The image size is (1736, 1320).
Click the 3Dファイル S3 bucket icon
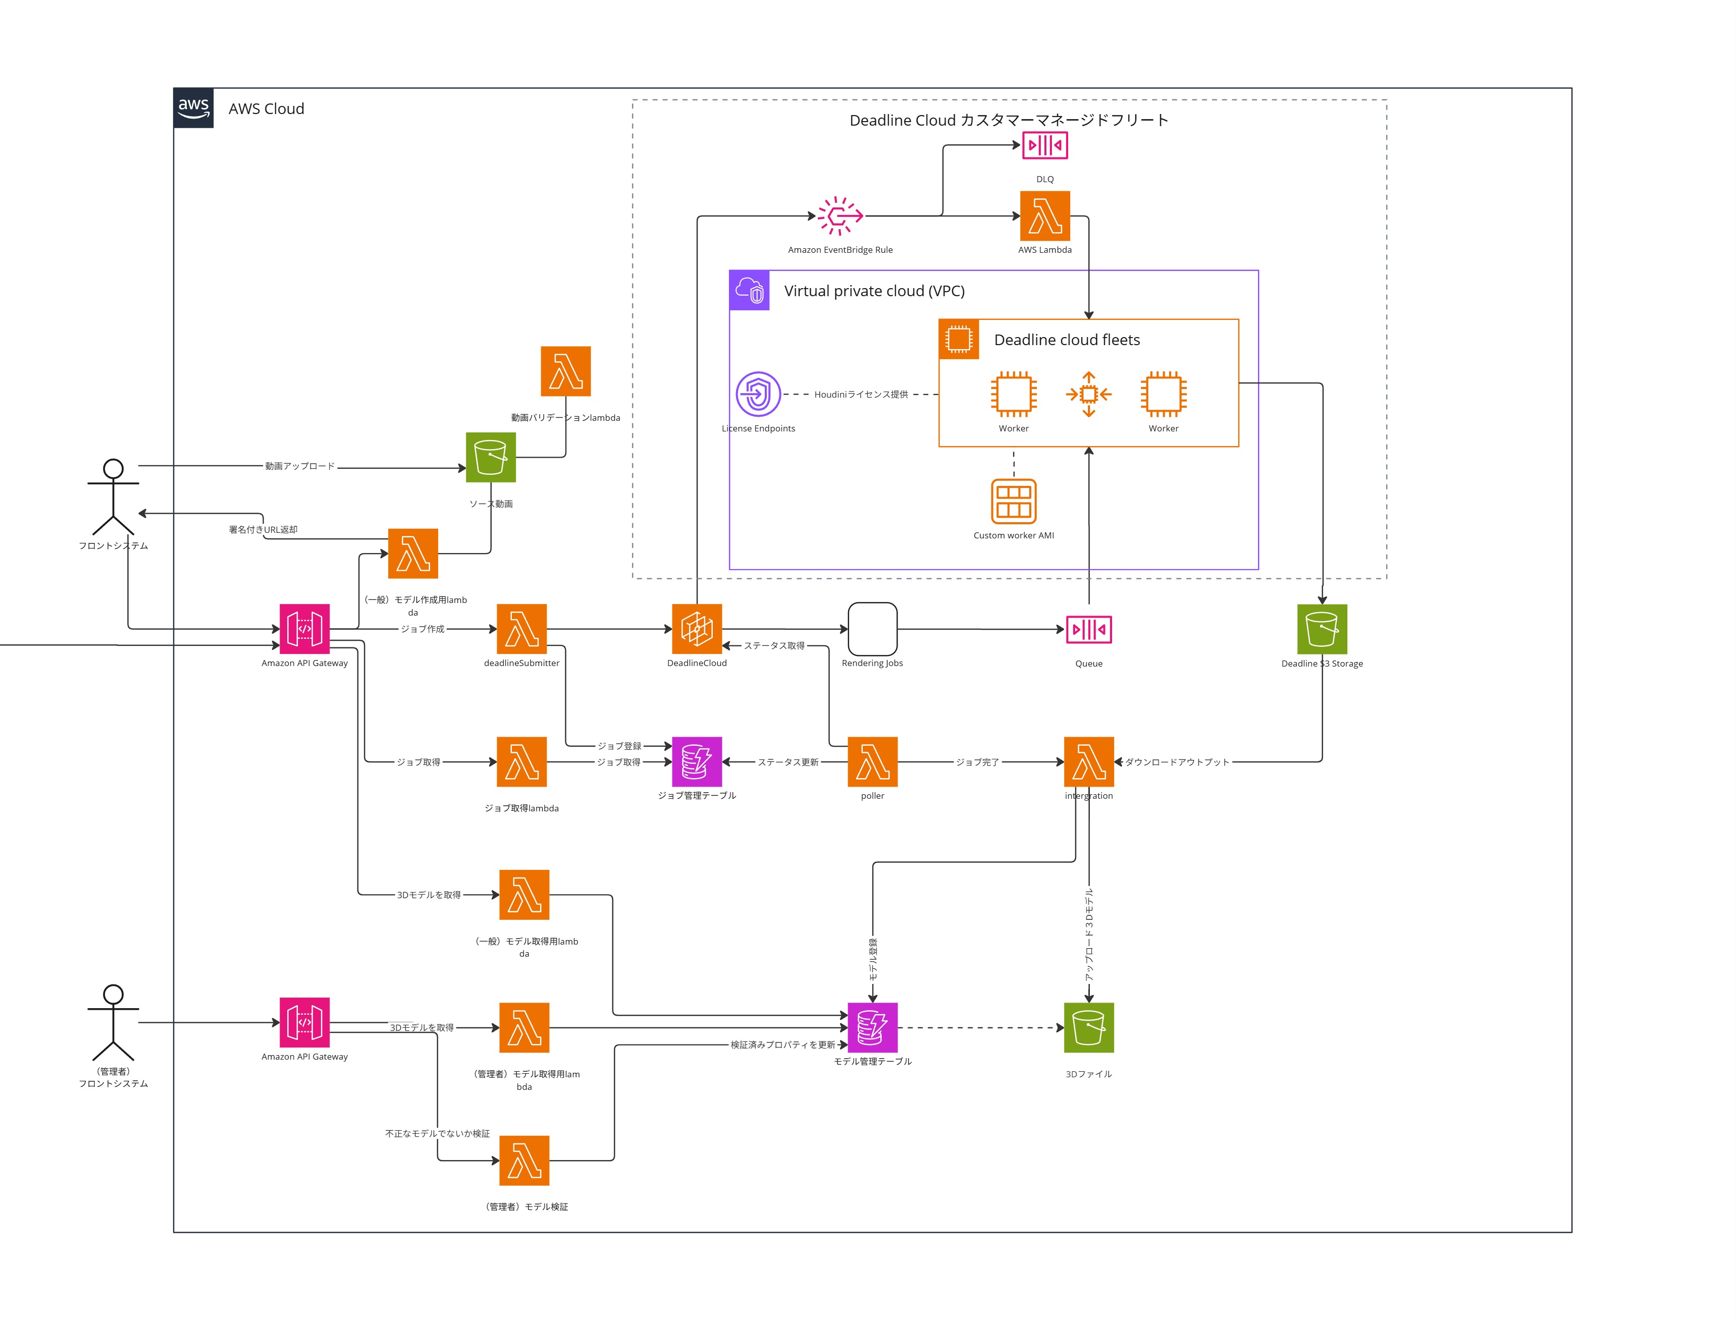pos(1088,1027)
